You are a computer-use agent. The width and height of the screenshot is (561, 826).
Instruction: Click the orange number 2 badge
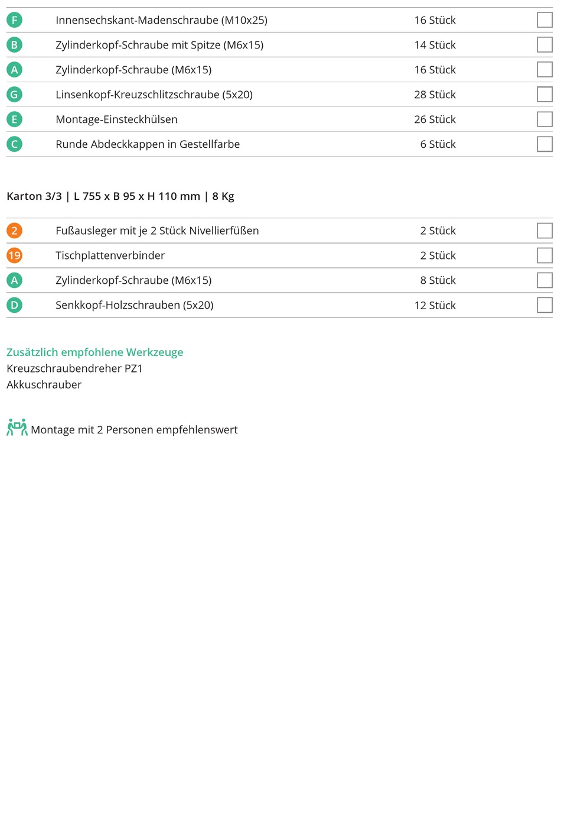14,231
